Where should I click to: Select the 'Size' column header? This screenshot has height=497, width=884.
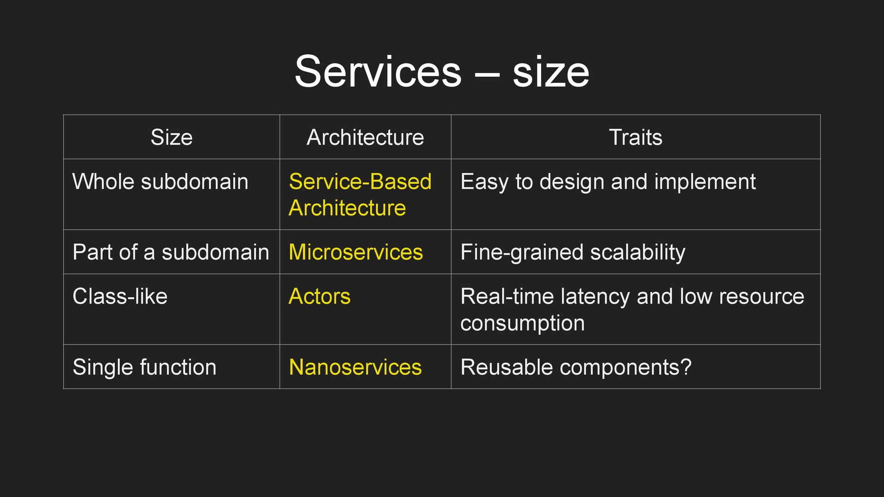click(x=171, y=137)
